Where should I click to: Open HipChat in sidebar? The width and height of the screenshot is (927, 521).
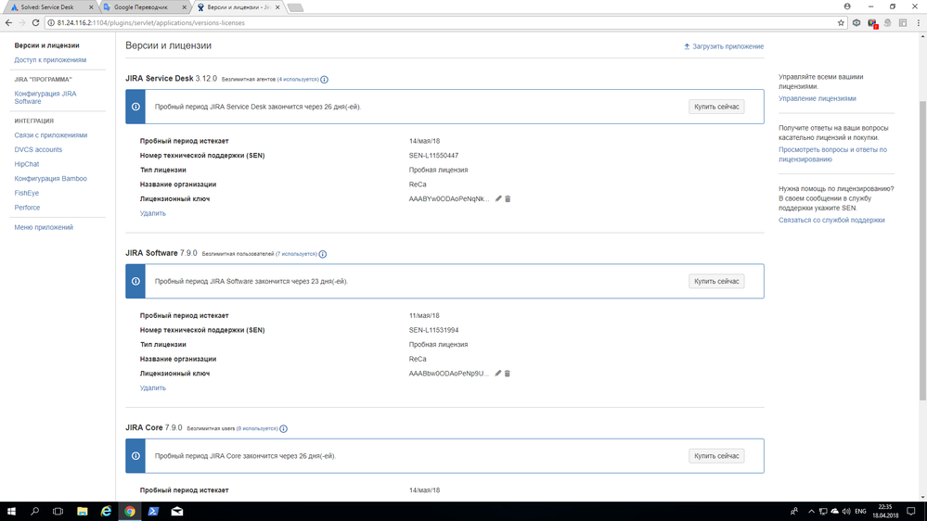click(27, 164)
